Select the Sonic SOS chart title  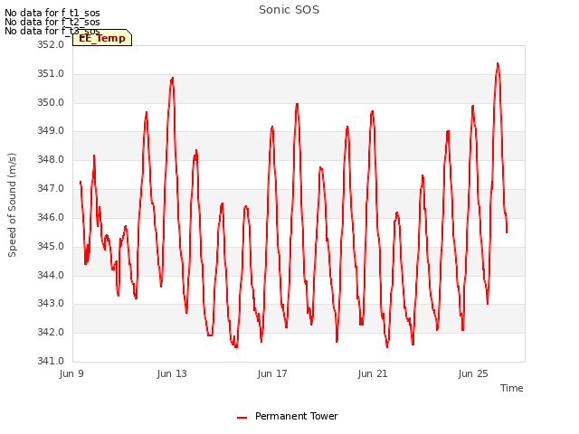[289, 10]
